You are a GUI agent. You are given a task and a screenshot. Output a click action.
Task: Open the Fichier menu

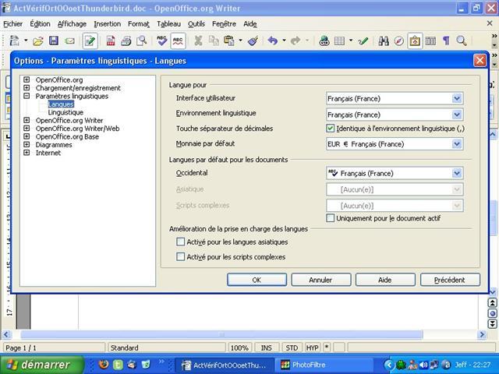13,24
